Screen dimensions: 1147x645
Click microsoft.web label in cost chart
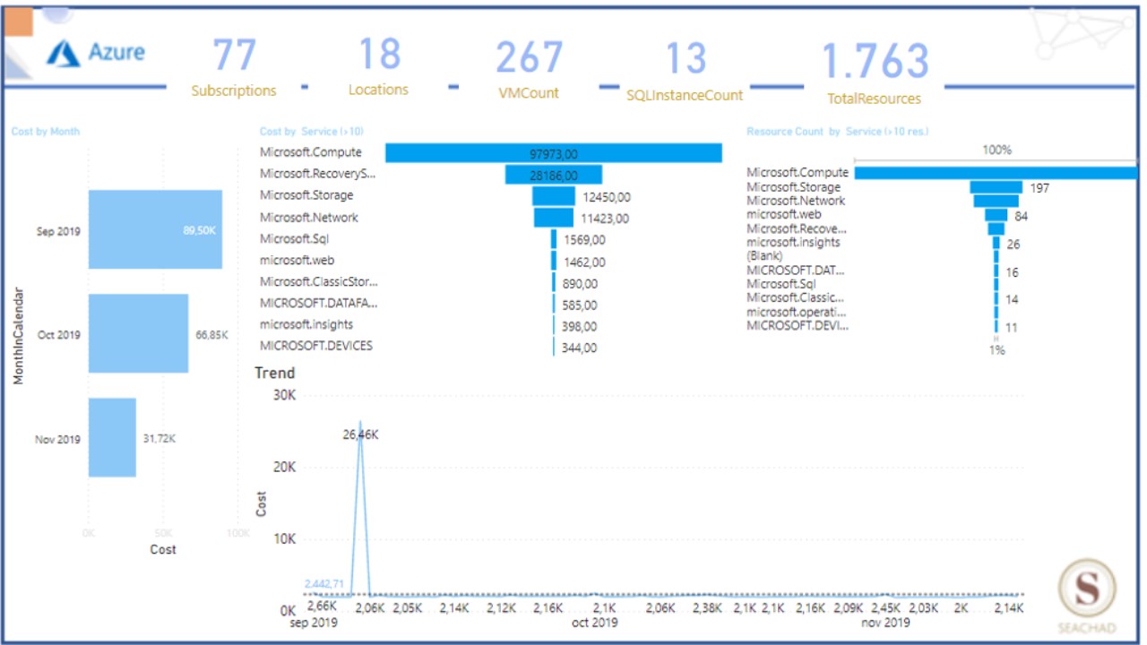[x=297, y=260]
